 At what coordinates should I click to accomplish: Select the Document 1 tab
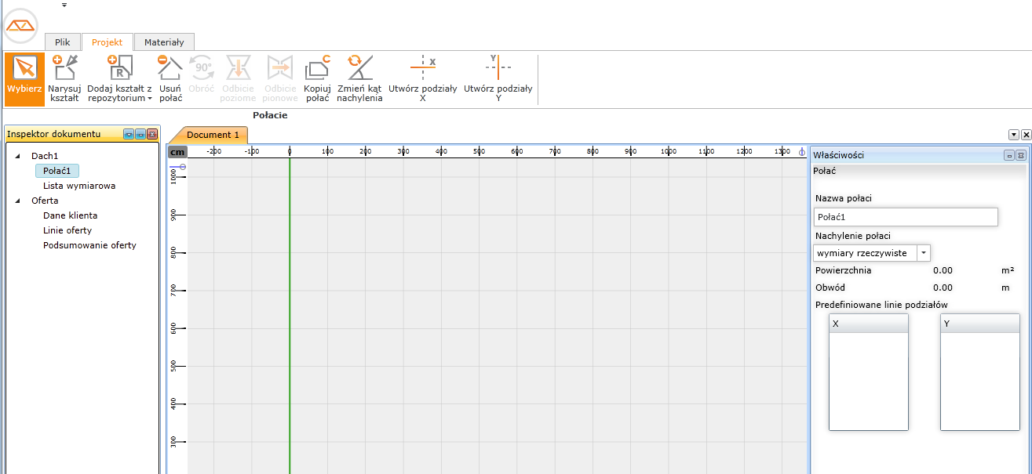(212, 135)
